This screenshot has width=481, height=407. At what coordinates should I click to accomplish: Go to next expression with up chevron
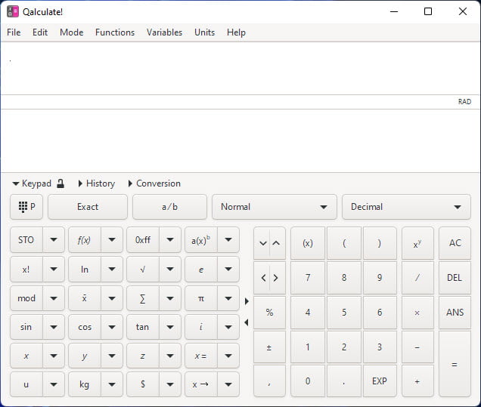click(x=276, y=243)
